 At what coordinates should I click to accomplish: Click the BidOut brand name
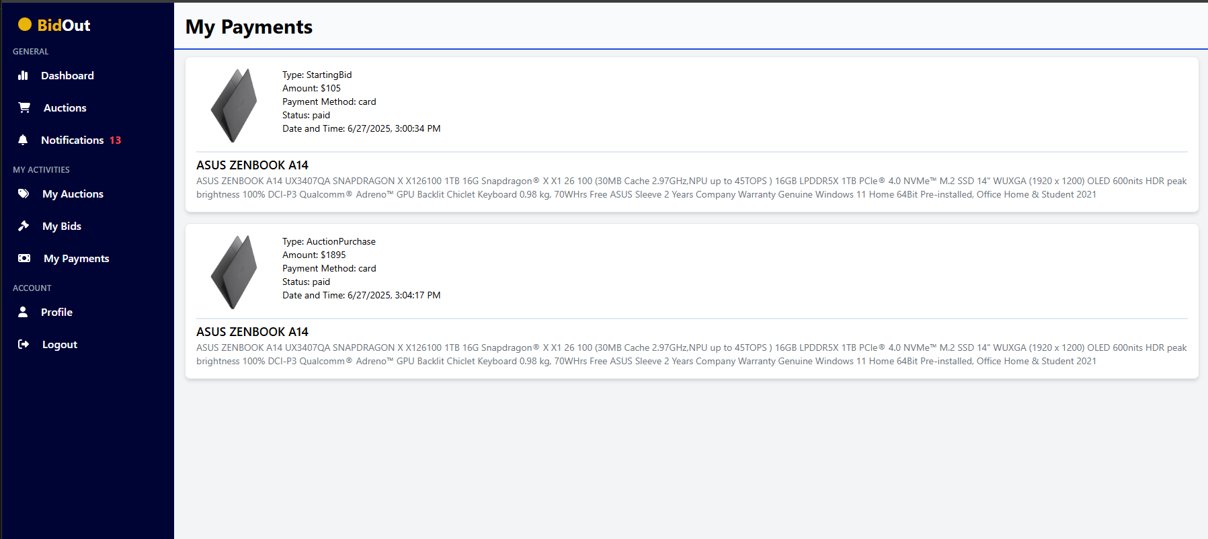point(64,26)
